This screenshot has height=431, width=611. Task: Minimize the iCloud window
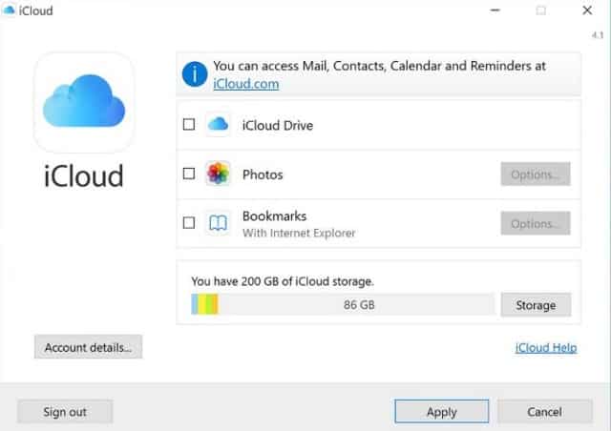(495, 10)
